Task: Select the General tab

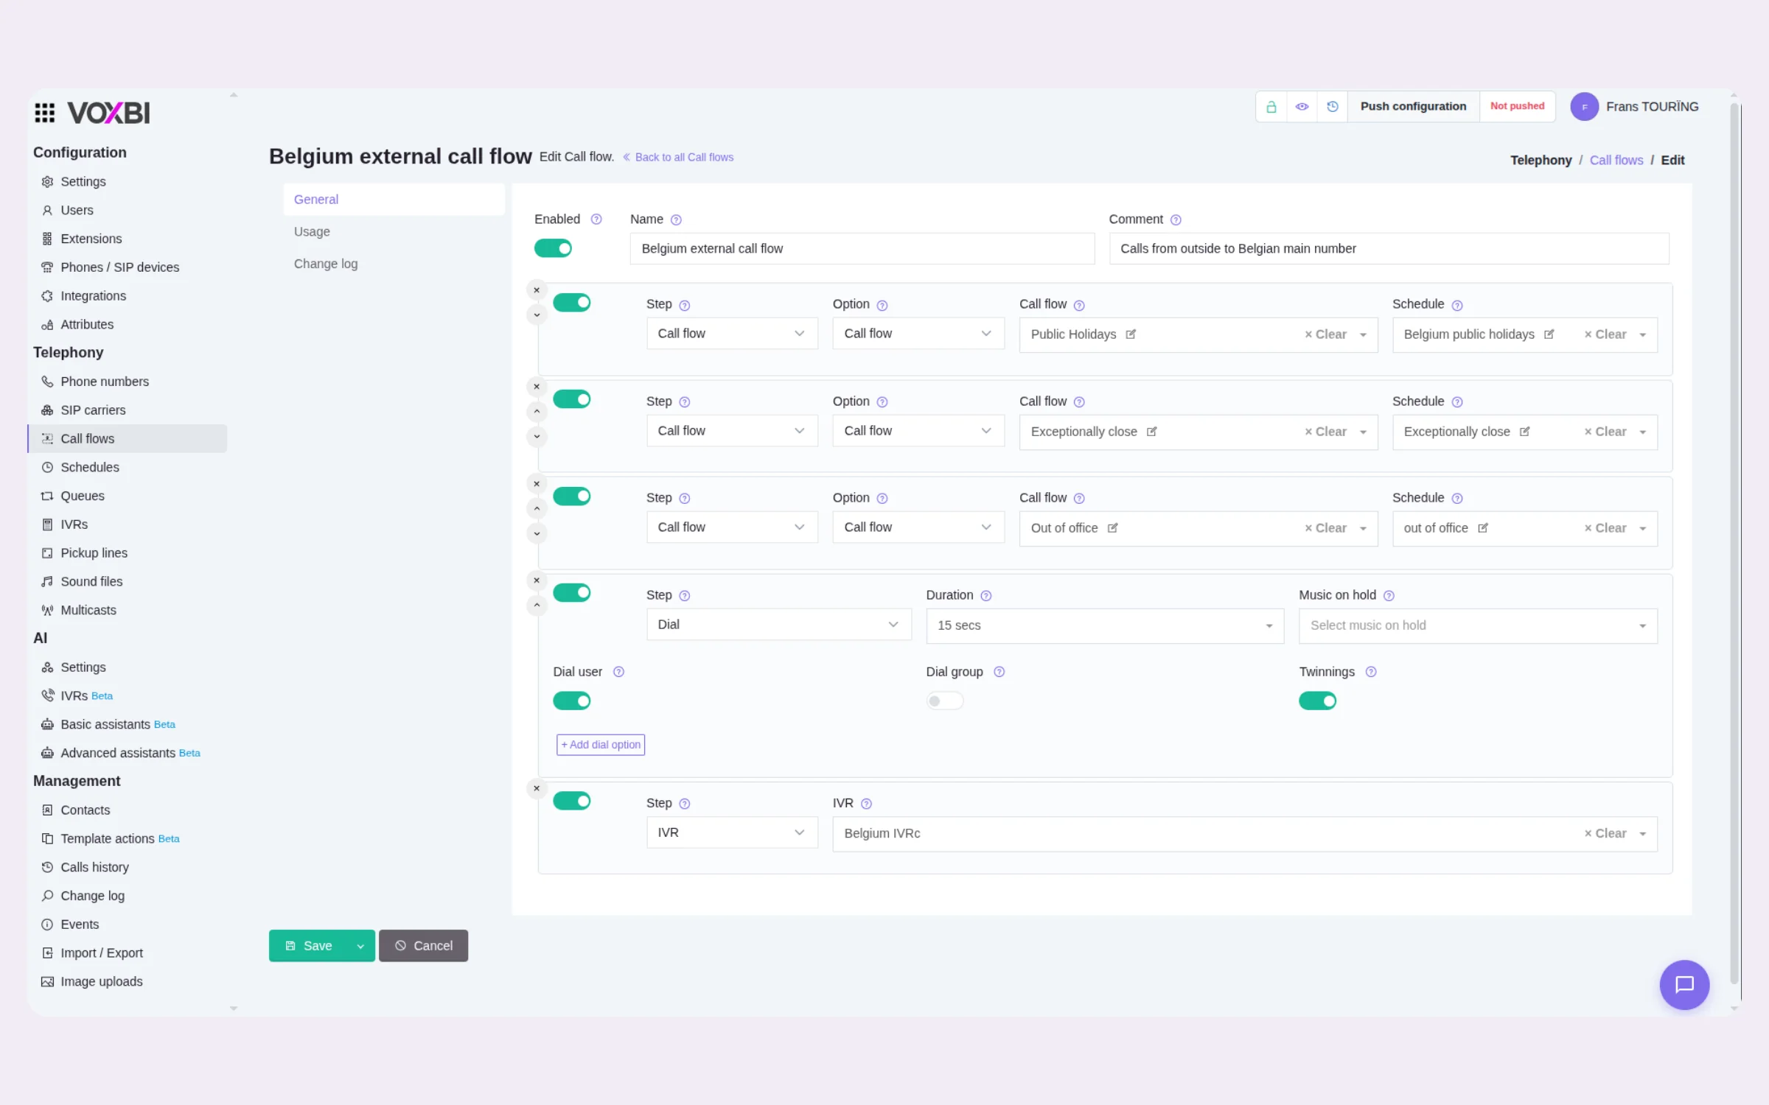Action: (x=394, y=200)
